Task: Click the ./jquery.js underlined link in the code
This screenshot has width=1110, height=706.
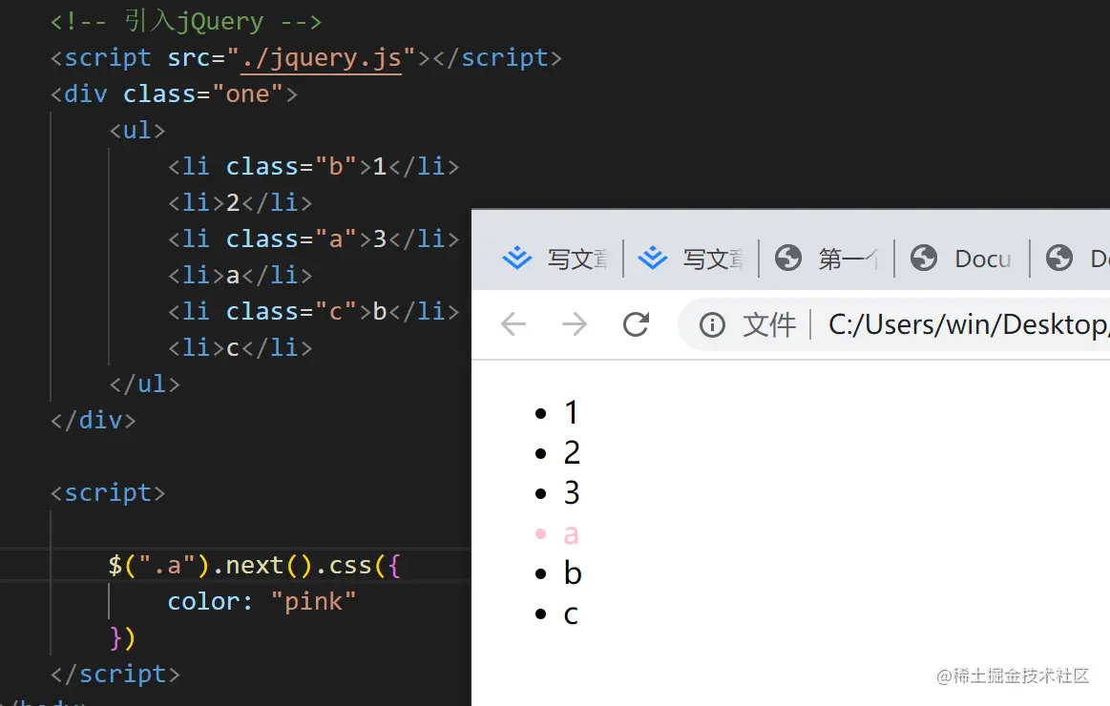Action: pyautogui.click(x=324, y=57)
